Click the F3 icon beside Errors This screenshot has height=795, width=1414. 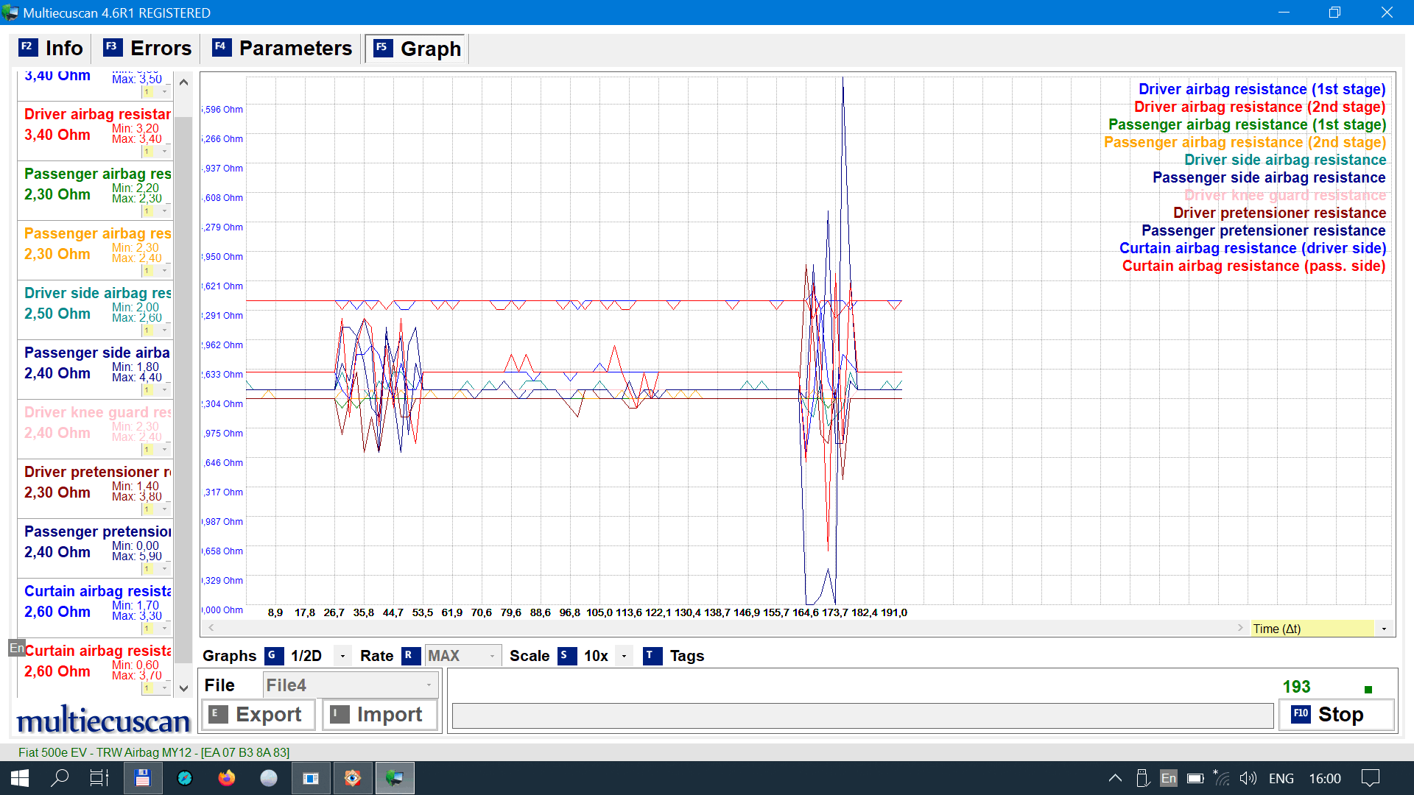coord(112,47)
